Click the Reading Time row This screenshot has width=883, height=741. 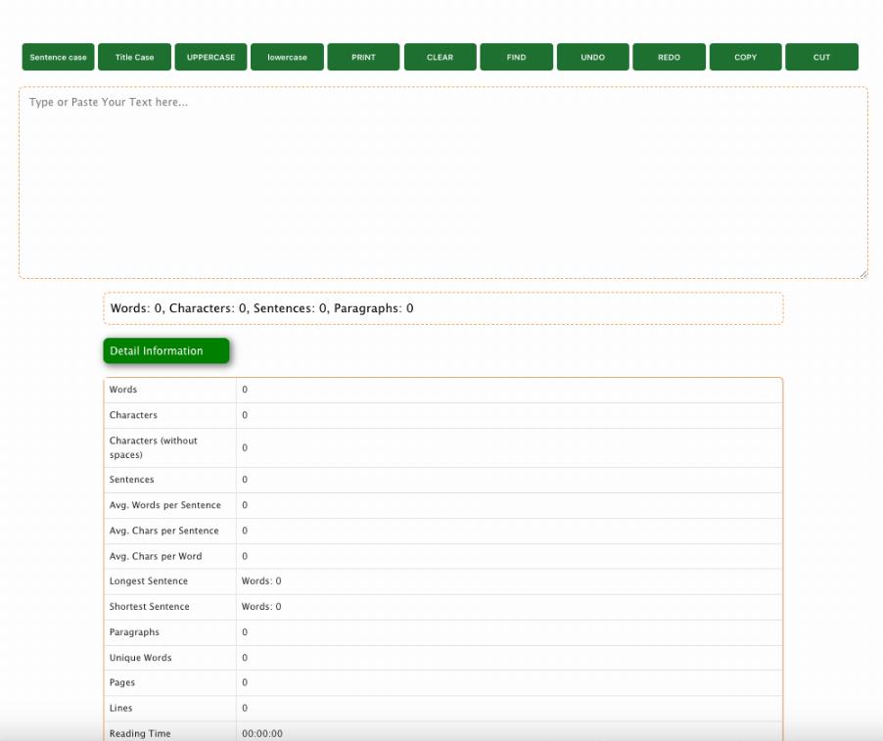[442, 733]
